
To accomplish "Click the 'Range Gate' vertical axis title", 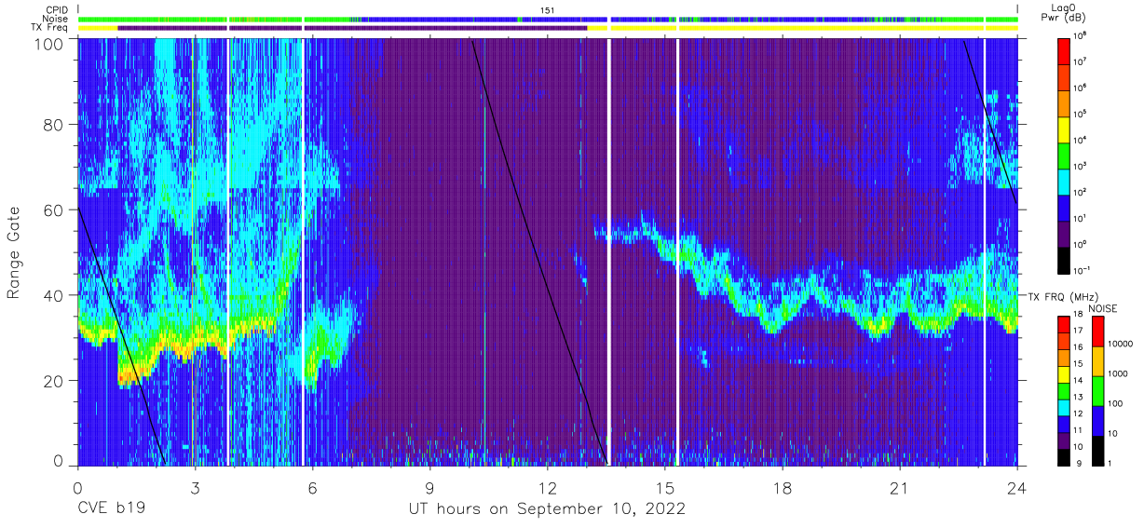I will [15, 251].
